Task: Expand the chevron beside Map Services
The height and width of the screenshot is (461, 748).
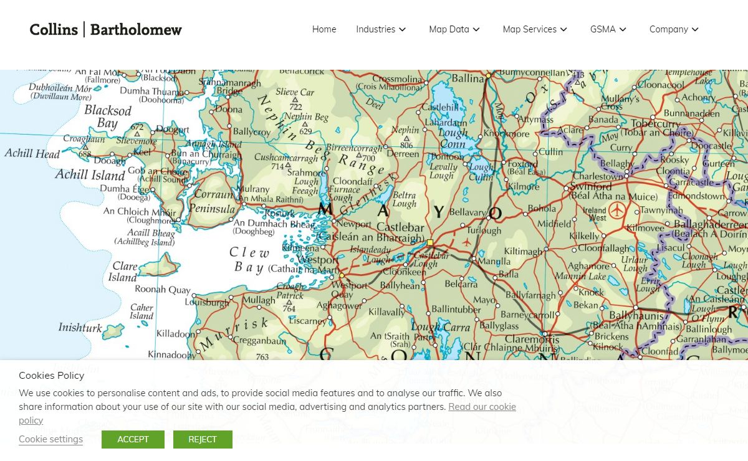Action: (x=563, y=29)
